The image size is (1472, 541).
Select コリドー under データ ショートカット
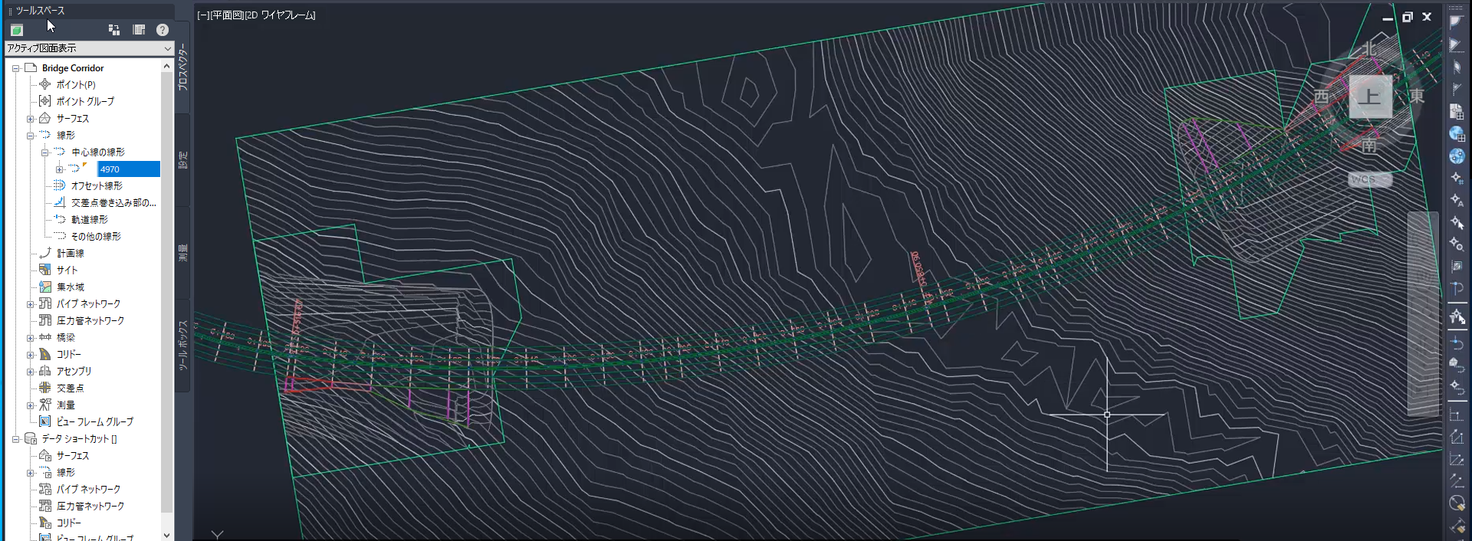[69, 523]
